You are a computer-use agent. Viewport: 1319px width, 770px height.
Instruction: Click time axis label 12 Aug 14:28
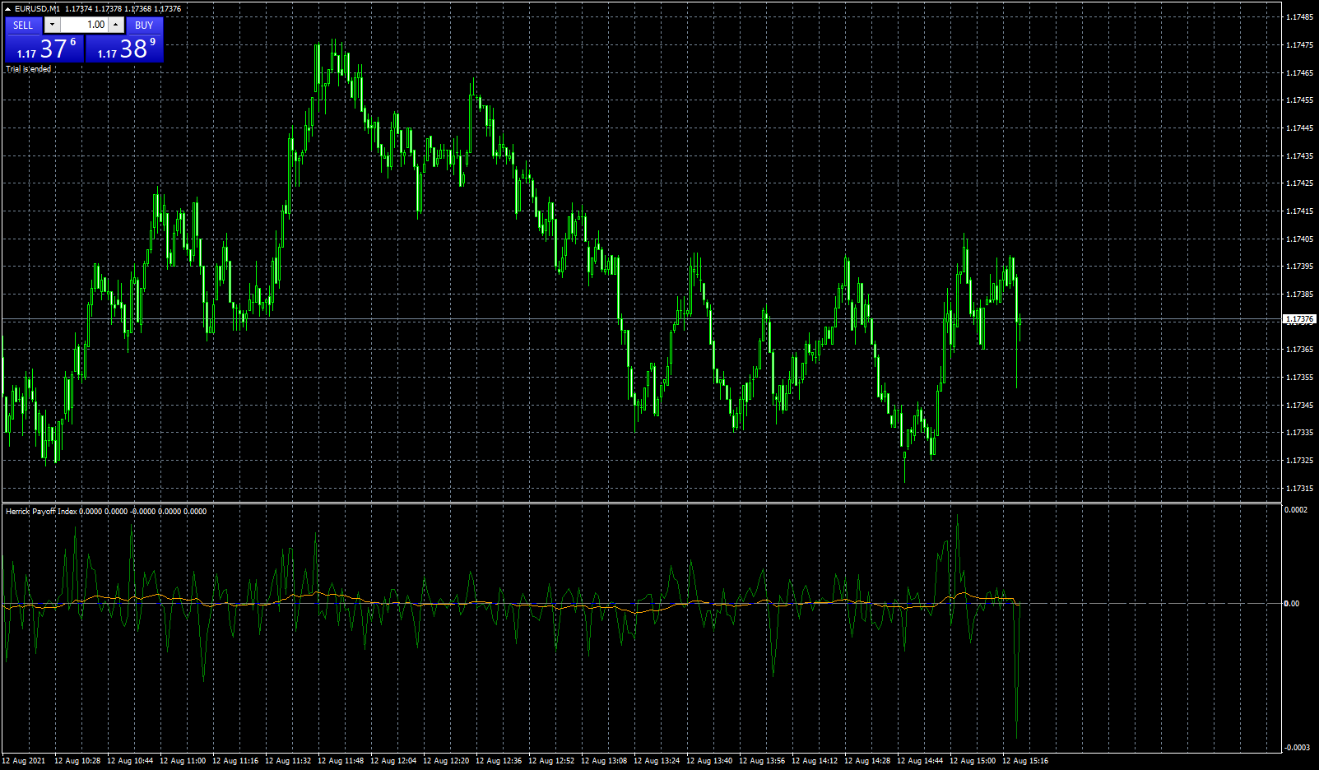point(867,761)
